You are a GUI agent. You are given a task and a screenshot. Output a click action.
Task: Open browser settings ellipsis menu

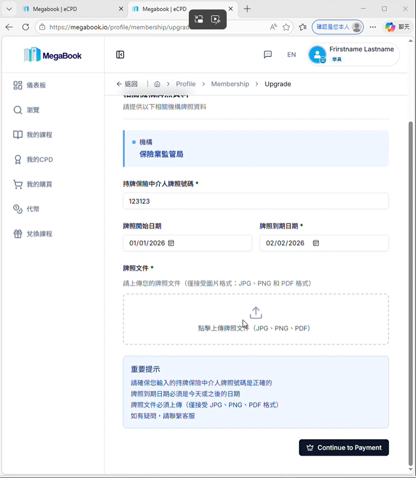click(x=373, y=27)
